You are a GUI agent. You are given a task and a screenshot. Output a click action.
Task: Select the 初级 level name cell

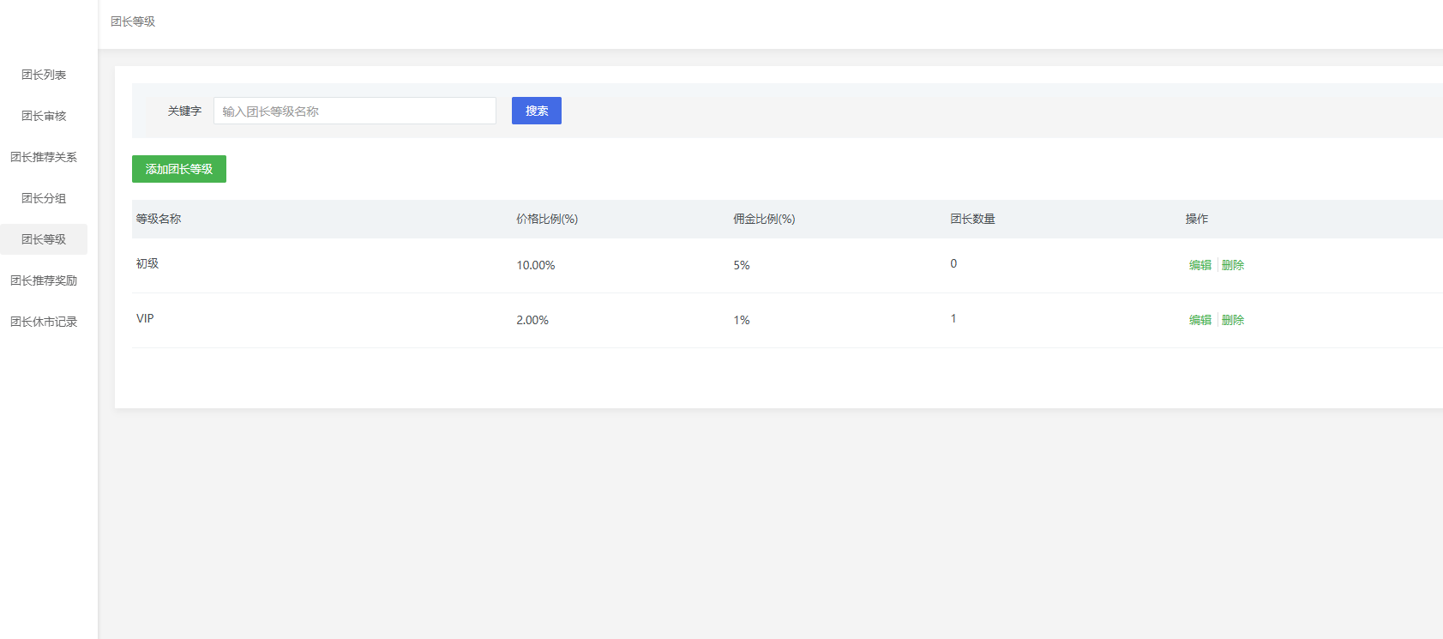point(147,263)
